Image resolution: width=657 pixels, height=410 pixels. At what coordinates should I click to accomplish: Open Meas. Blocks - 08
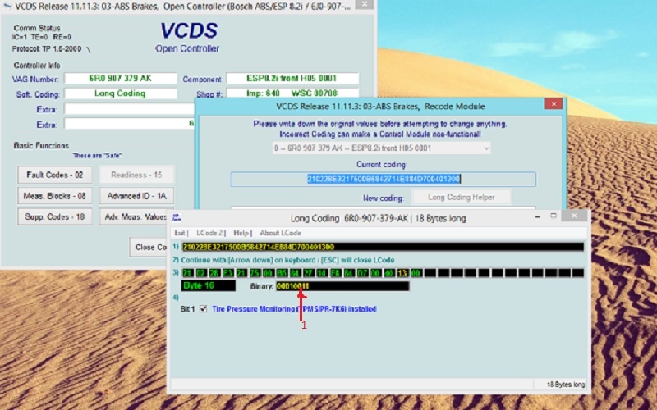(55, 196)
